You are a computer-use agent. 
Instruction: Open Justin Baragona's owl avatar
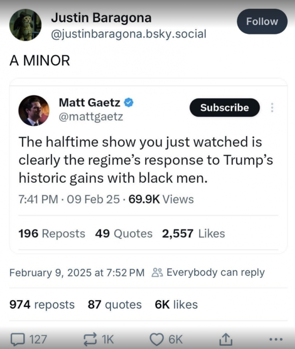(25, 25)
